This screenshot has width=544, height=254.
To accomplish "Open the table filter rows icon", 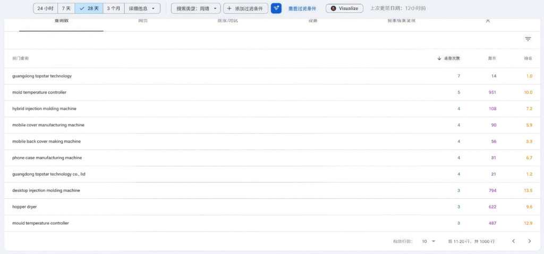I will 528,39.
